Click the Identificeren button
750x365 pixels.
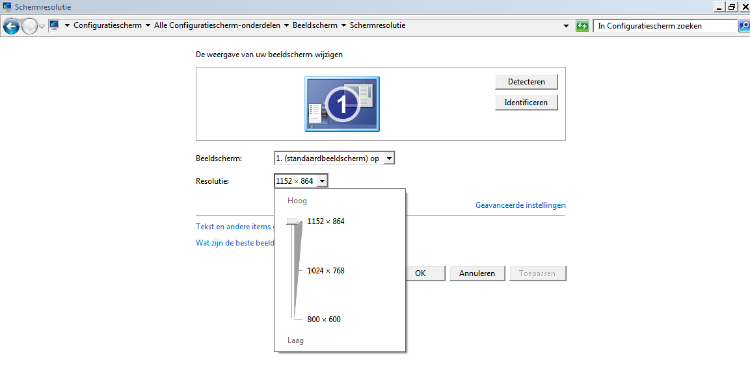[527, 102]
